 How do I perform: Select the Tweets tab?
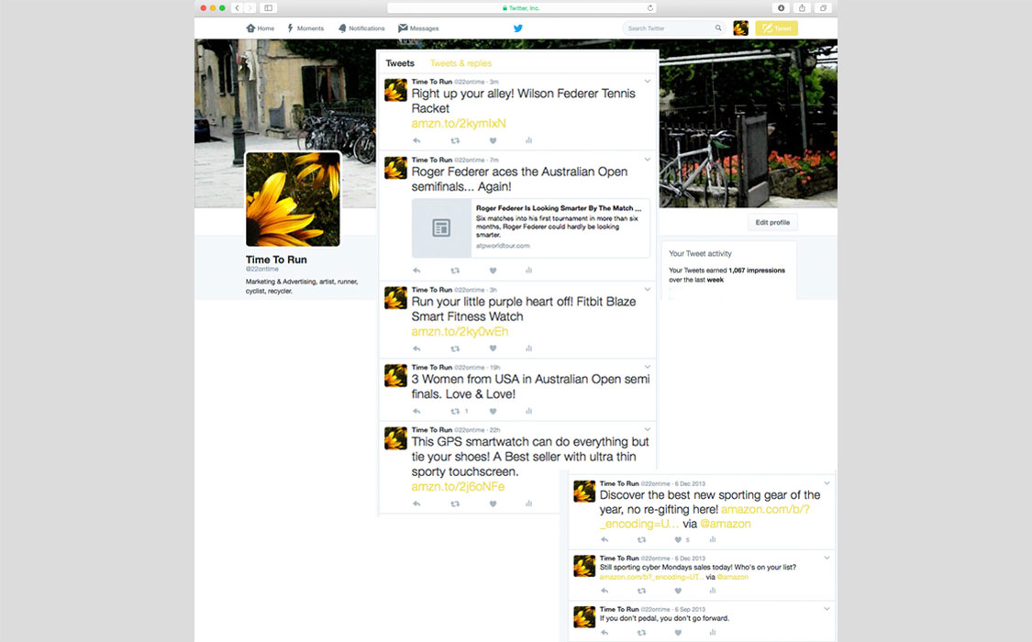pyautogui.click(x=400, y=63)
